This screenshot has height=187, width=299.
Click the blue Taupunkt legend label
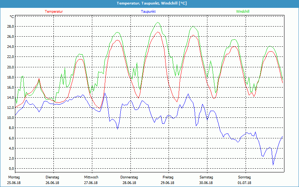click(x=148, y=12)
